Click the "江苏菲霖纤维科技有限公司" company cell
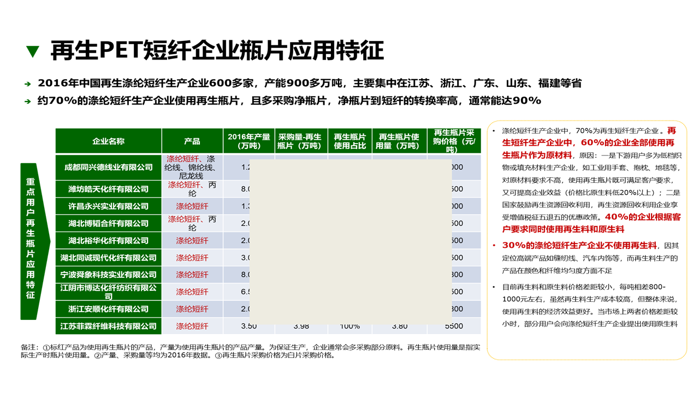The width and height of the screenshot is (699, 393). [x=108, y=326]
